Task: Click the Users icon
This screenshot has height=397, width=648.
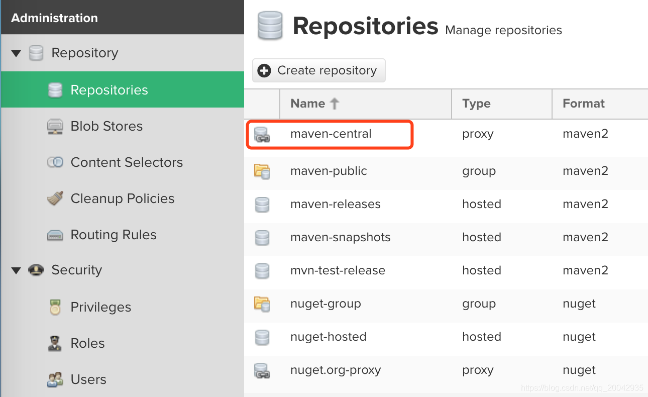Action: coord(55,379)
